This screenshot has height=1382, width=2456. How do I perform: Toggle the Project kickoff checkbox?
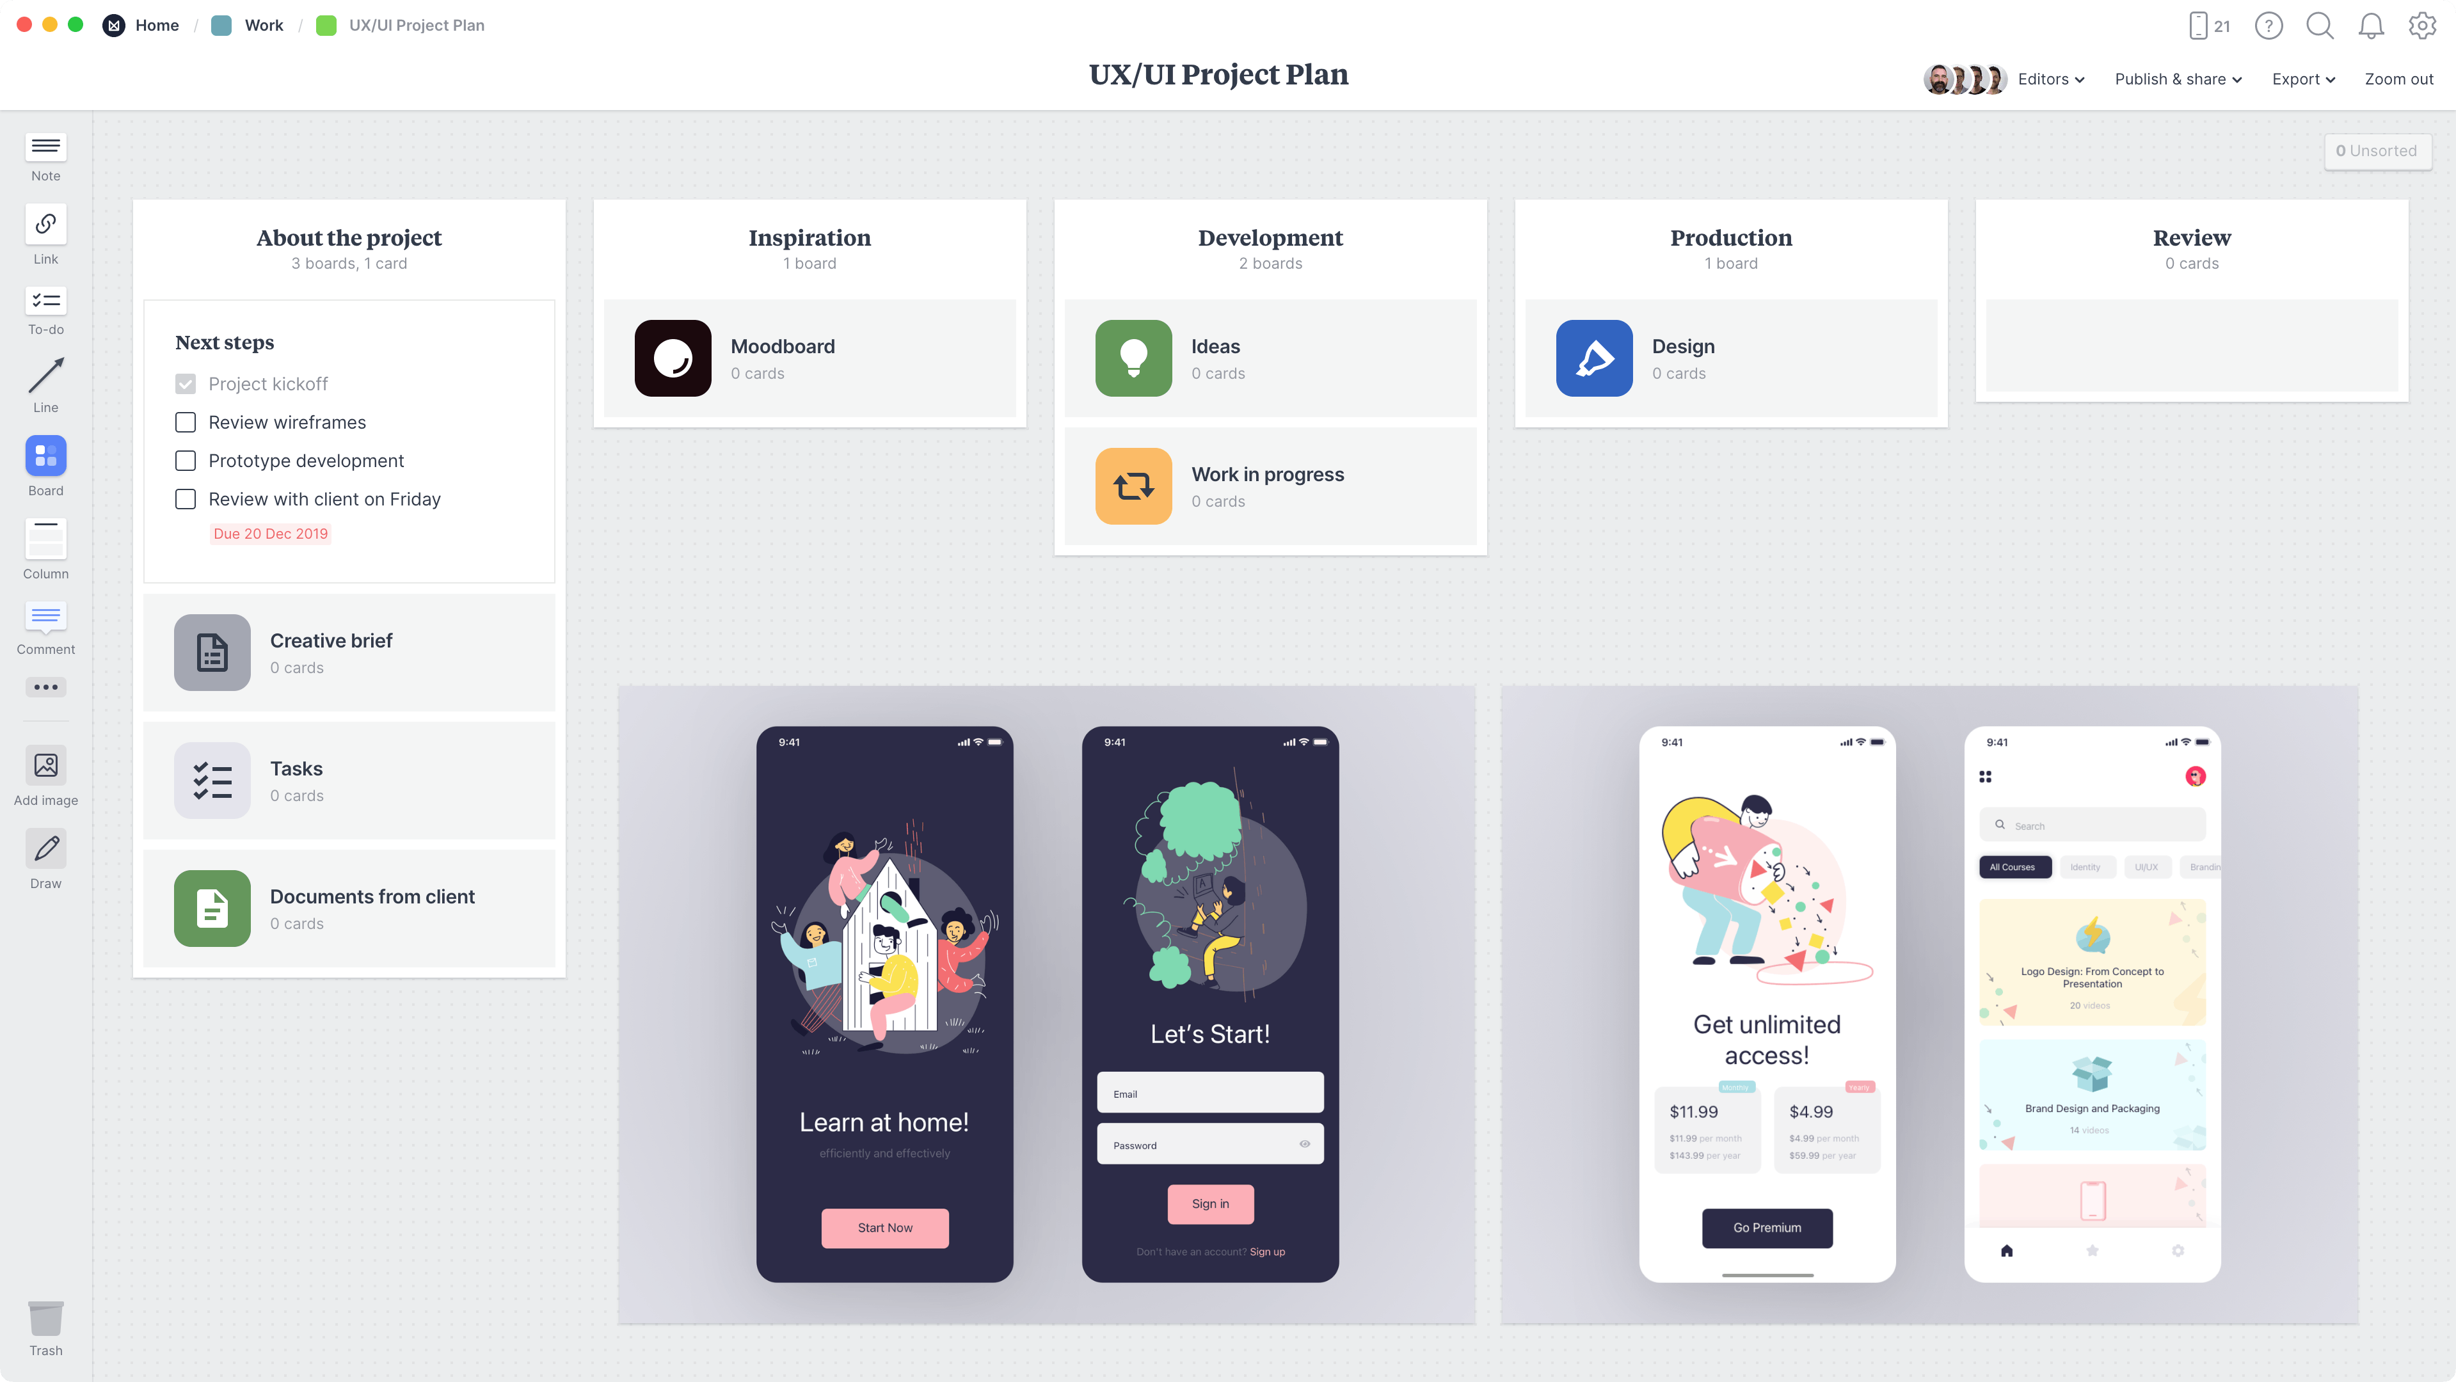(186, 383)
